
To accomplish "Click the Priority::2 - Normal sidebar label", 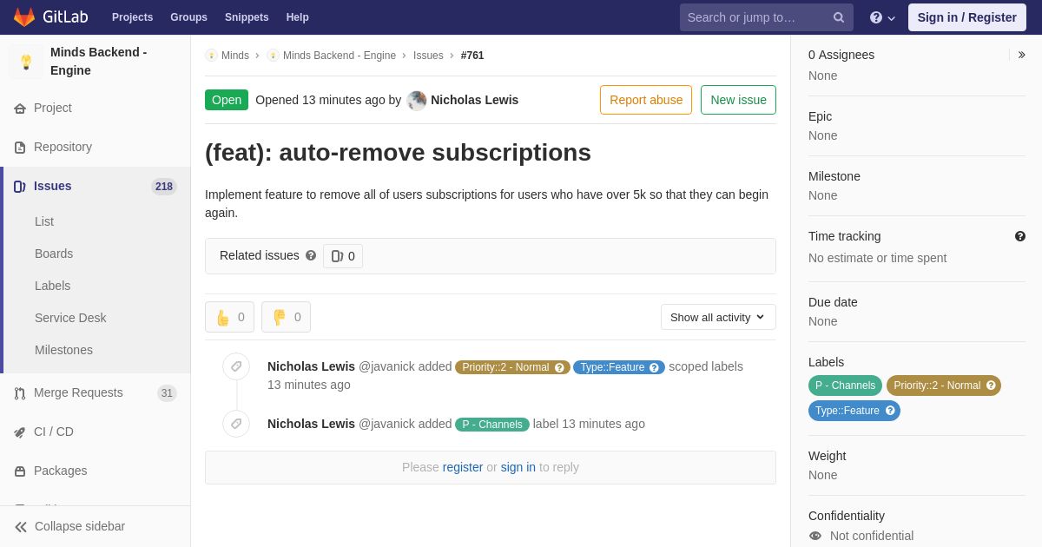I will pyautogui.click(x=944, y=386).
